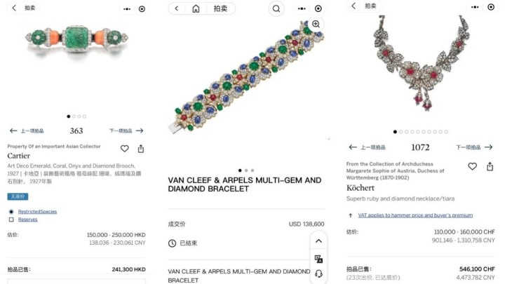Open more options menu in middle panel
Image resolution: width=505 pixels, height=284 pixels.
click(302, 8)
